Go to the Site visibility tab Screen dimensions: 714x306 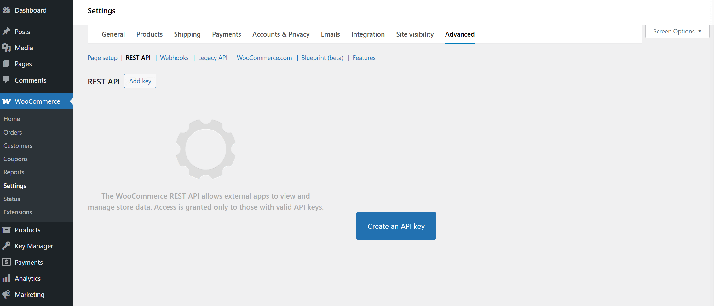[x=415, y=34]
